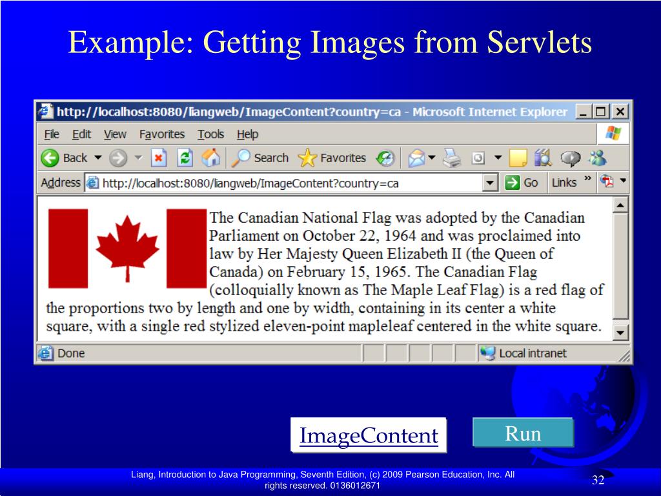Click the Print printer icon

coord(451,158)
